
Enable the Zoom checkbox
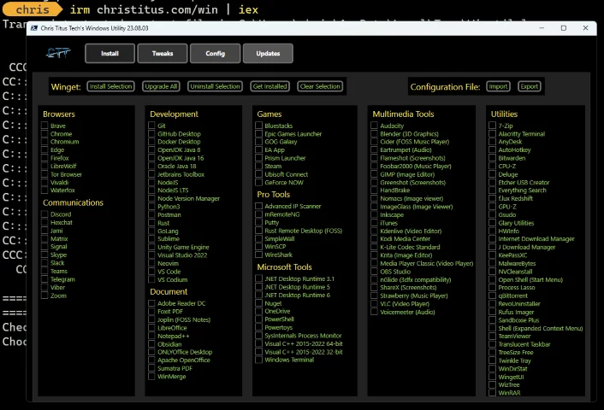click(x=44, y=295)
